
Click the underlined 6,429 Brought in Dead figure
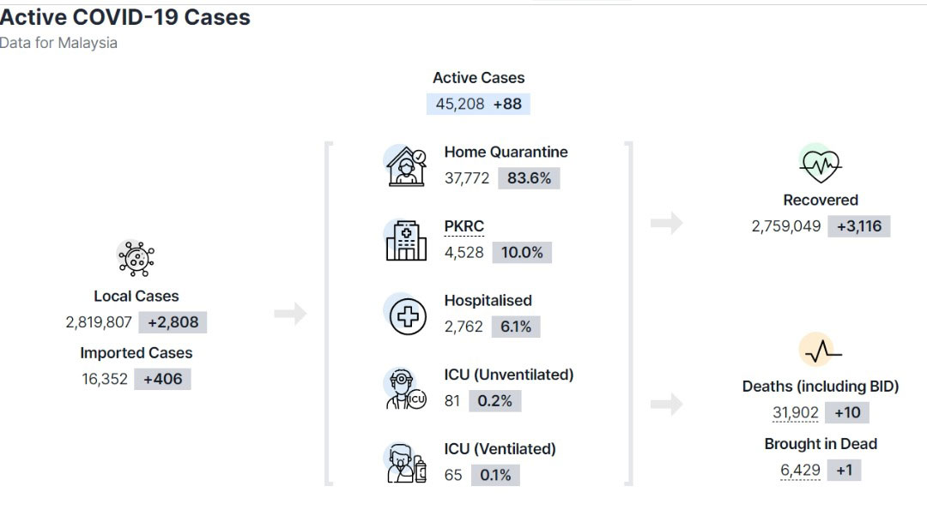[x=800, y=471]
